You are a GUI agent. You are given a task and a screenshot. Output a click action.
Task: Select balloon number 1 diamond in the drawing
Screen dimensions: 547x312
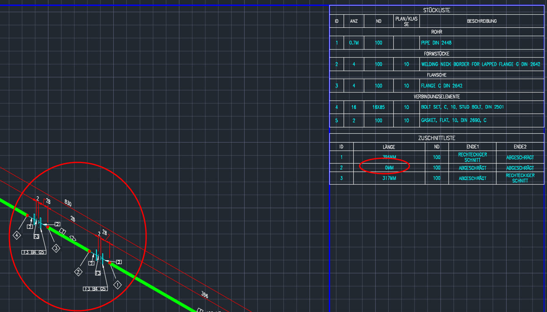117,285
